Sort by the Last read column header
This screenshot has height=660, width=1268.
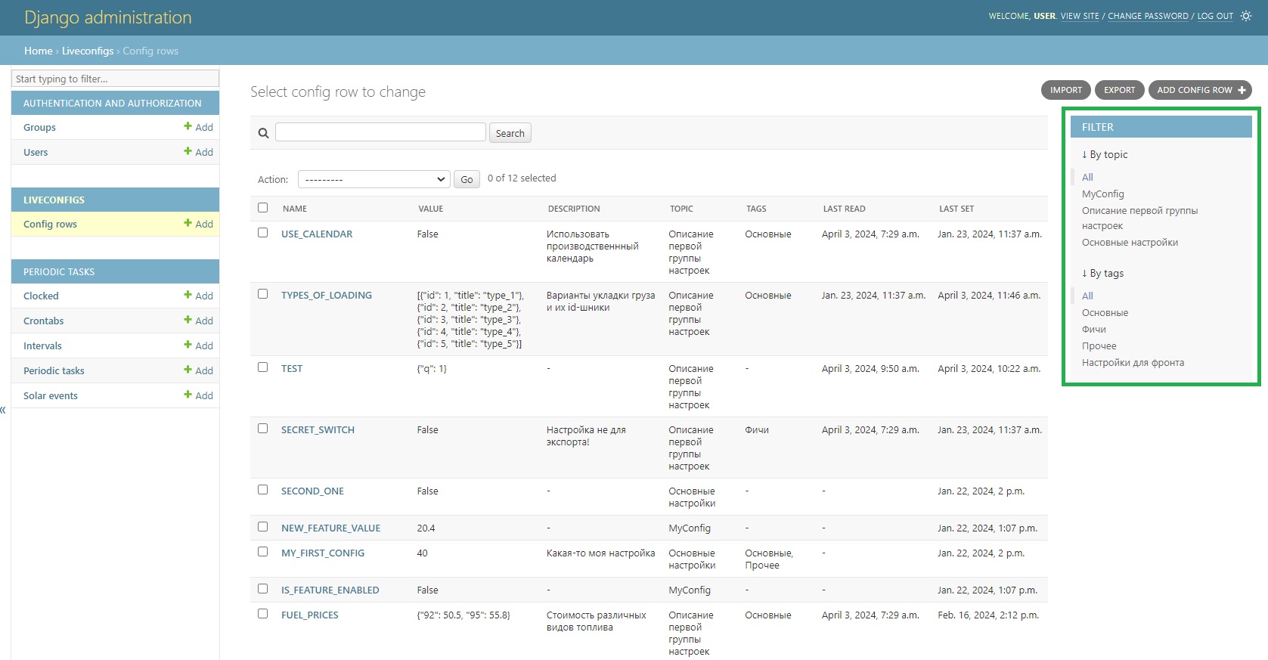tap(844, 209)
